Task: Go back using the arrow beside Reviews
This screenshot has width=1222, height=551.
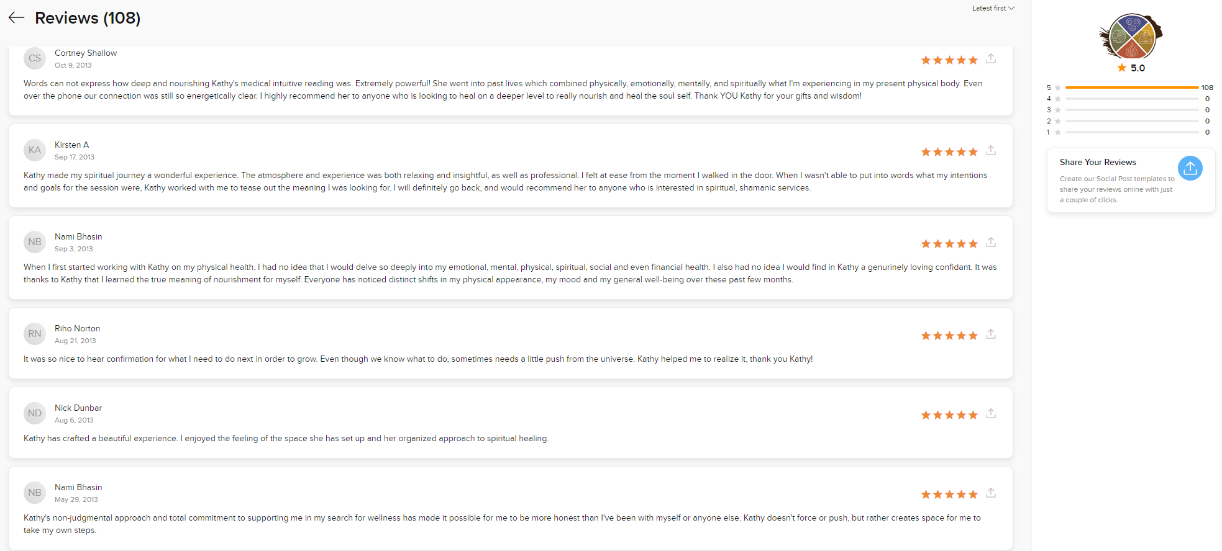Action: point(16,17)
